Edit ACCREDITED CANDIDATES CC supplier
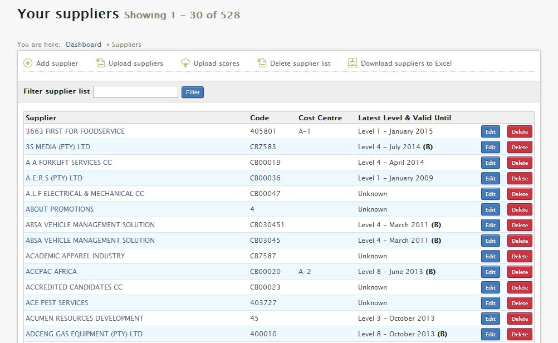The image size is (558, 343). (491, 288)
